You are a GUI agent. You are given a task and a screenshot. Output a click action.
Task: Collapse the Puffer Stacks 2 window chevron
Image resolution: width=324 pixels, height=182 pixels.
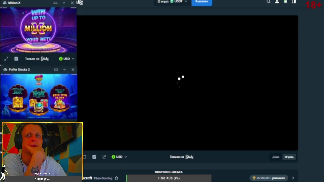[64, 70]
